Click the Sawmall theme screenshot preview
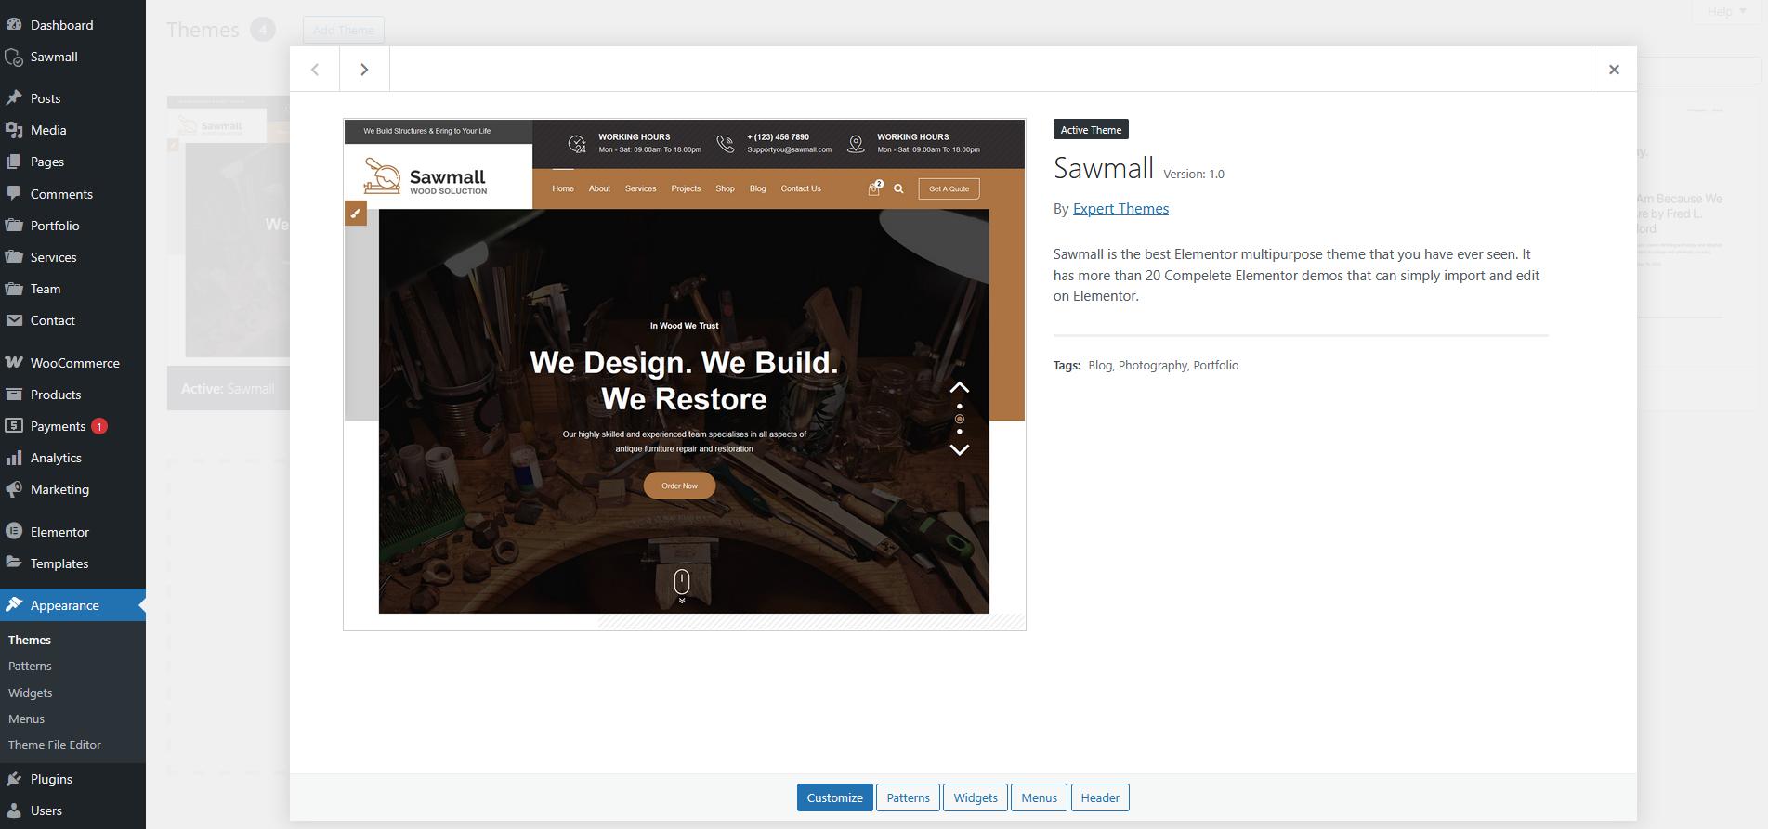1768x829 pixels. [685, 375]
